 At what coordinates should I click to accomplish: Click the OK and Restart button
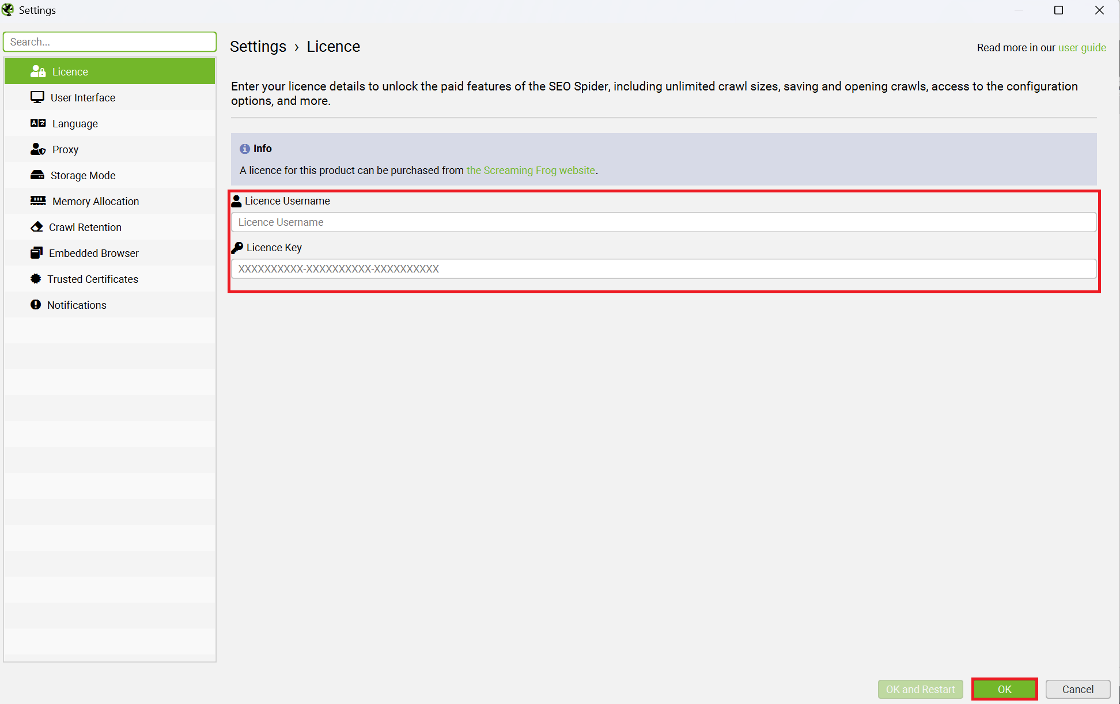(x=920, y=689)
